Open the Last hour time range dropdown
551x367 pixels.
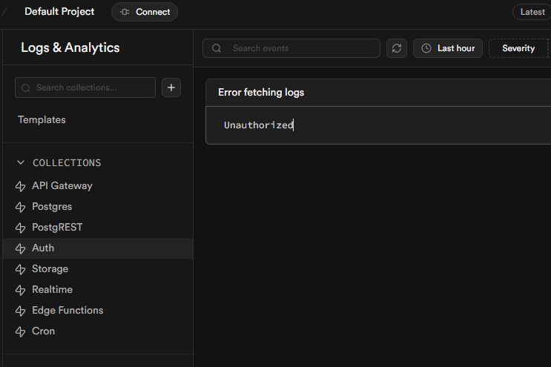448,48
